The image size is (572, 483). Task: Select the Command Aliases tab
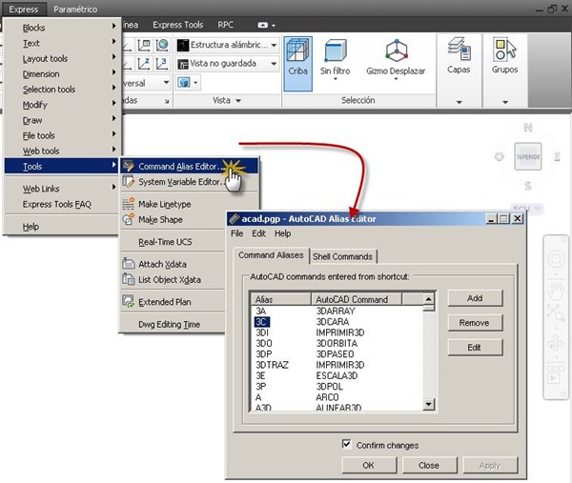click(271, 255)
